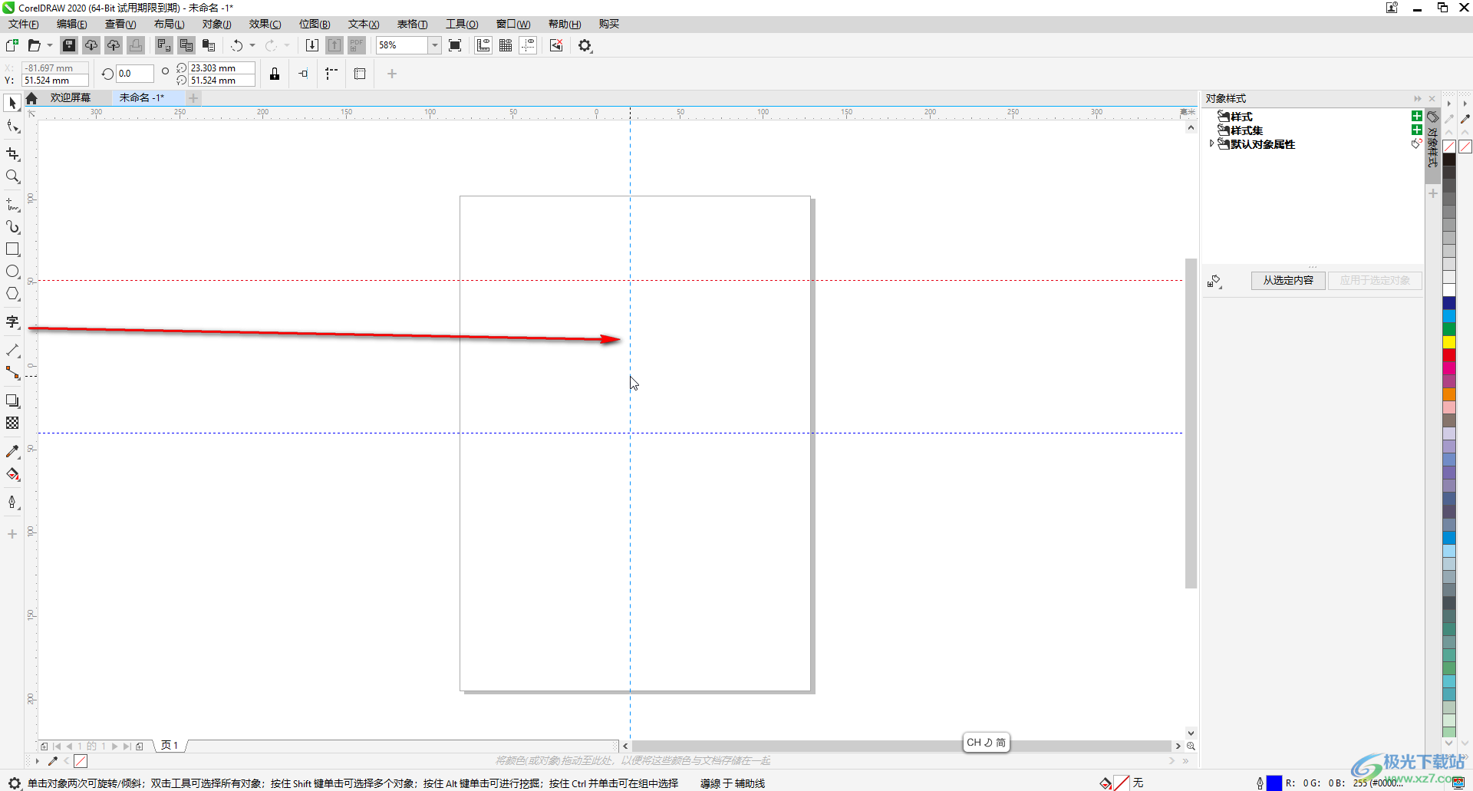Open the zoom level dropdown
This screenshot has height=791, width=1473.
tap(434, 45)
